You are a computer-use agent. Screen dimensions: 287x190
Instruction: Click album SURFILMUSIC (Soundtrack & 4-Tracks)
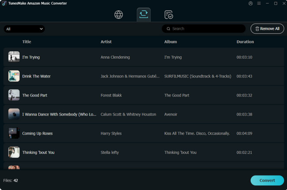198,76
